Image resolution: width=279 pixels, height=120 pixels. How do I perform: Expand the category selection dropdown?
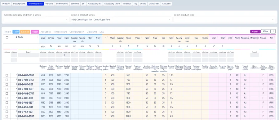36,20
